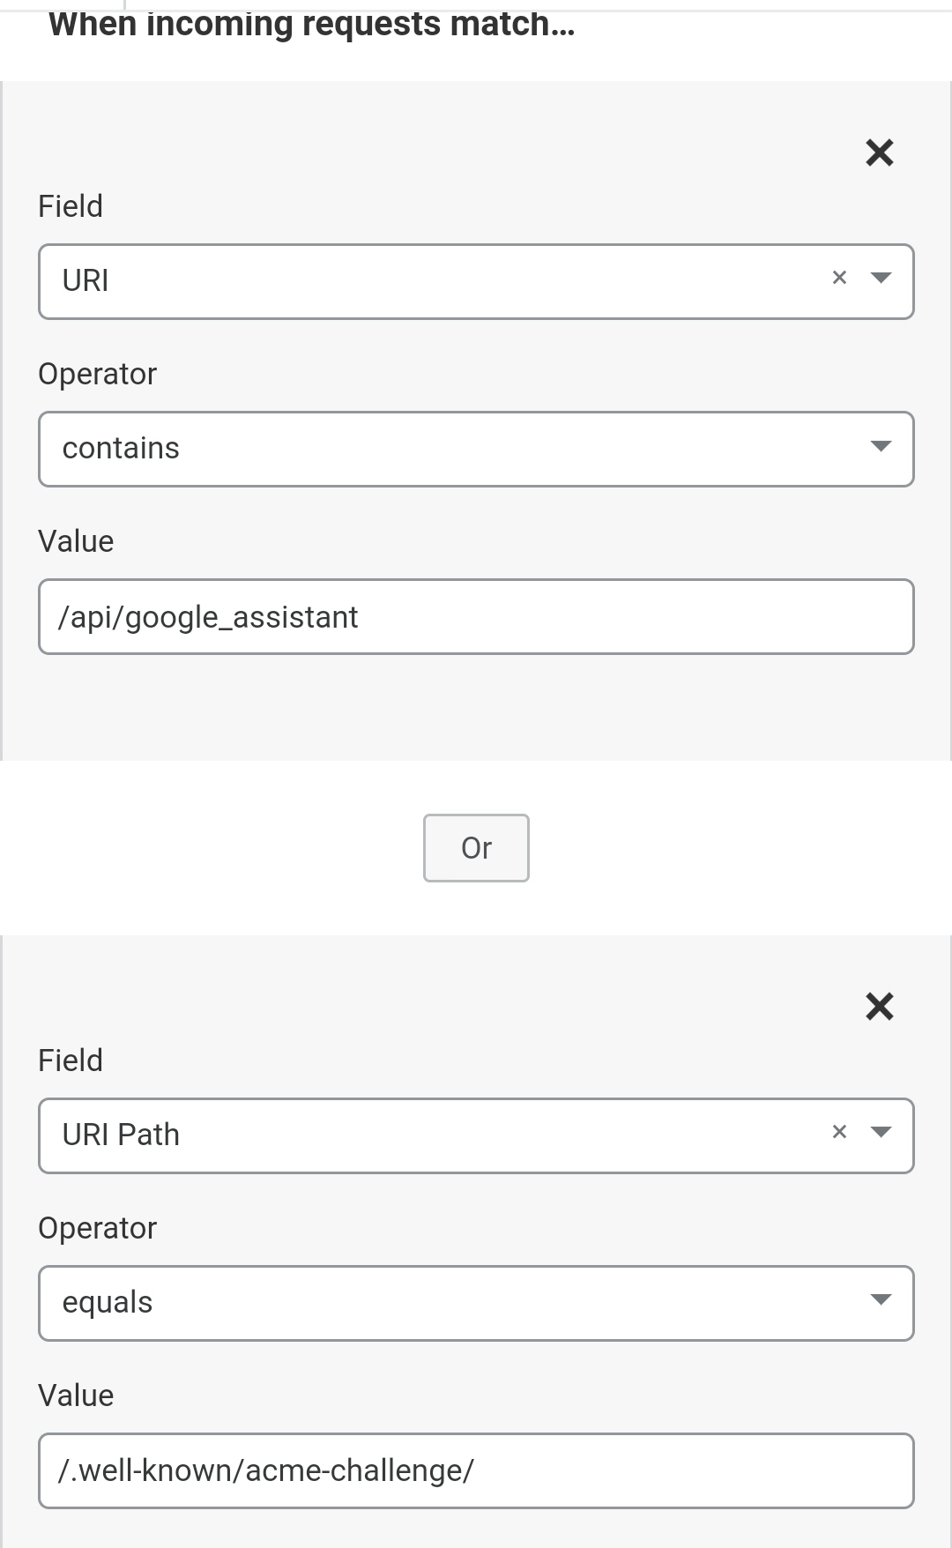
Task: Click the caret in the 'contains' operator box
Action: 881,446
